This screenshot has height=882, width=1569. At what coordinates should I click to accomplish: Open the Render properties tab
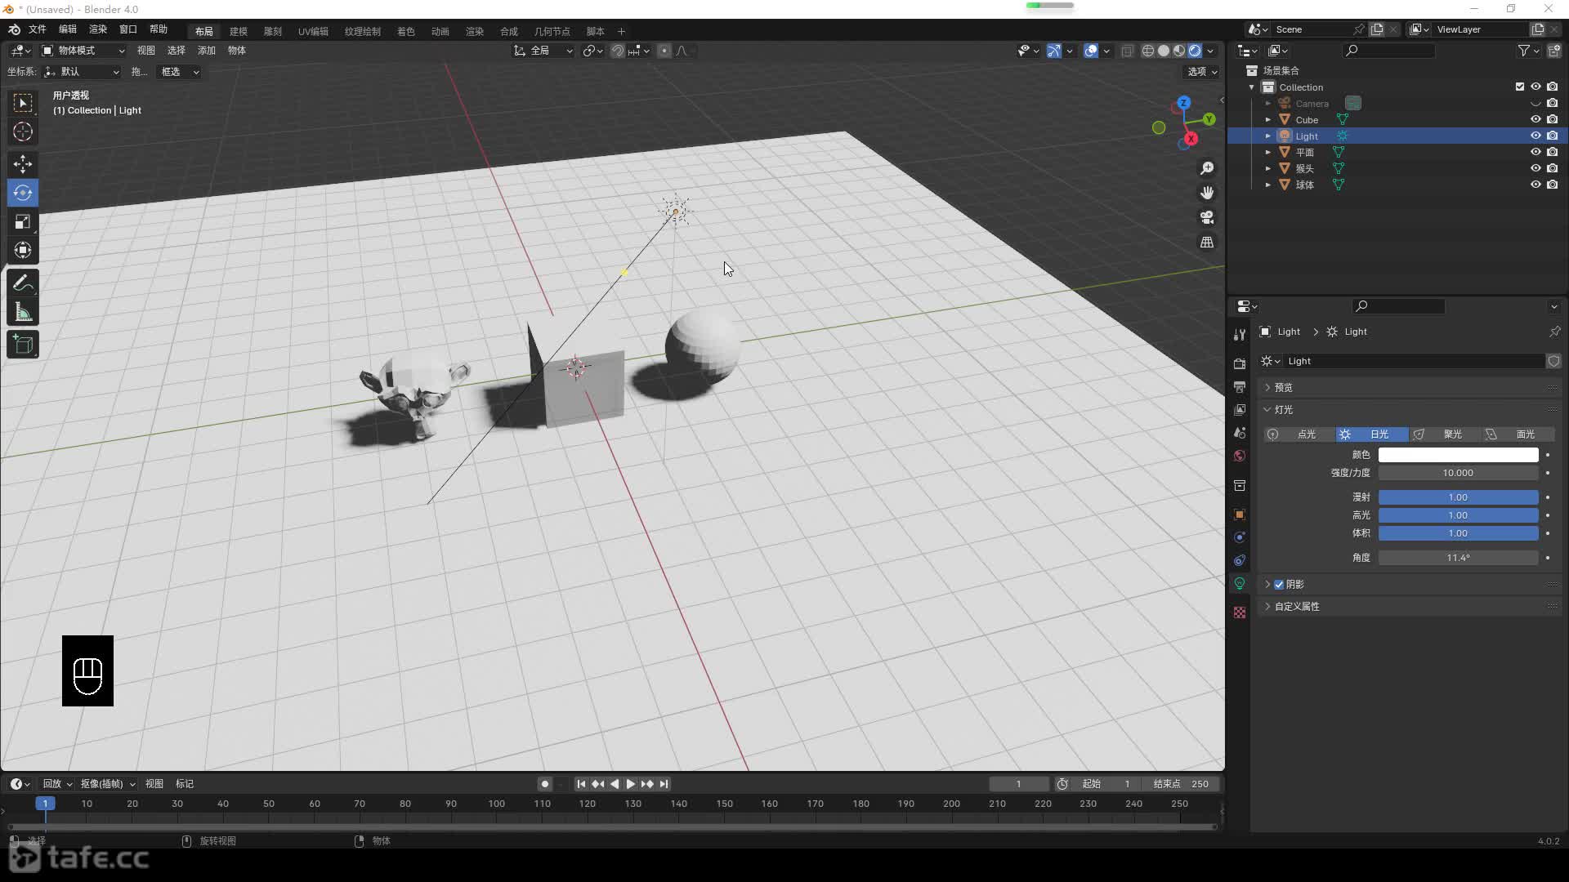coord(1240,363)
